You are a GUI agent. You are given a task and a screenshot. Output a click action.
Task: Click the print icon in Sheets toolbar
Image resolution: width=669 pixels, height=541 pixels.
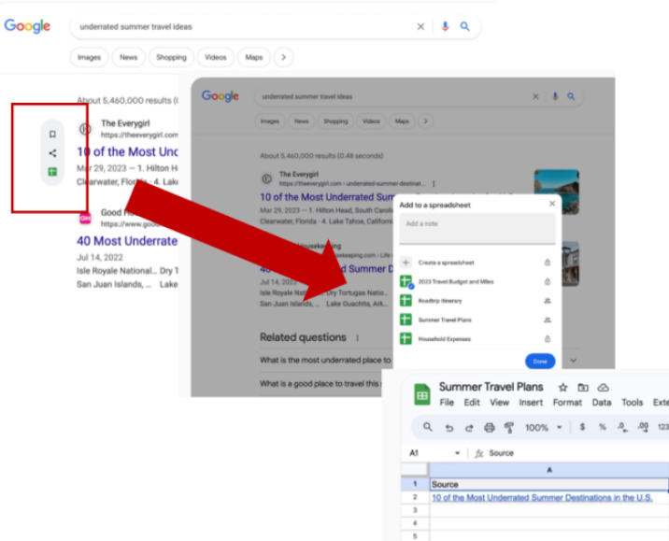490,427
